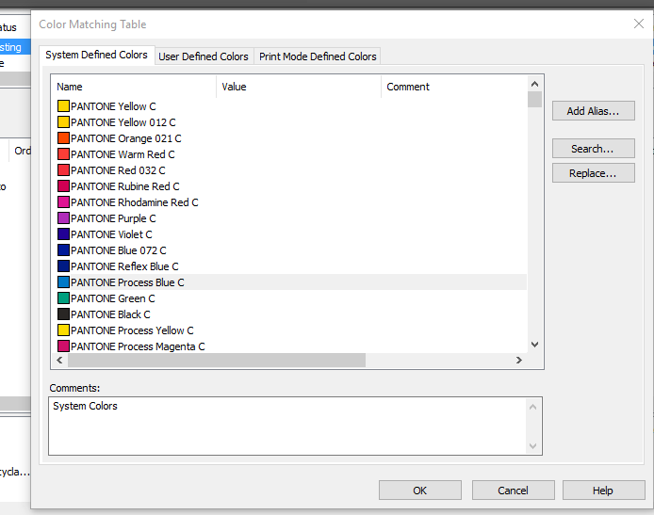The image size is (654, 515).
Task: Click the Comment column header
Action: pyautogui.click(x=454, y=87)
